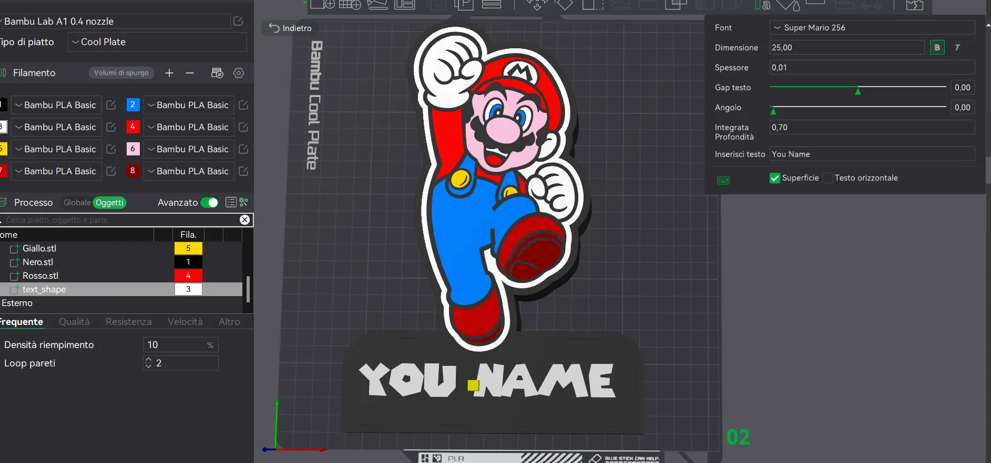The width and height of the screenshot is (991, 463).
Task: Click the Inserisci testo text field
Action: pos(872,154)
